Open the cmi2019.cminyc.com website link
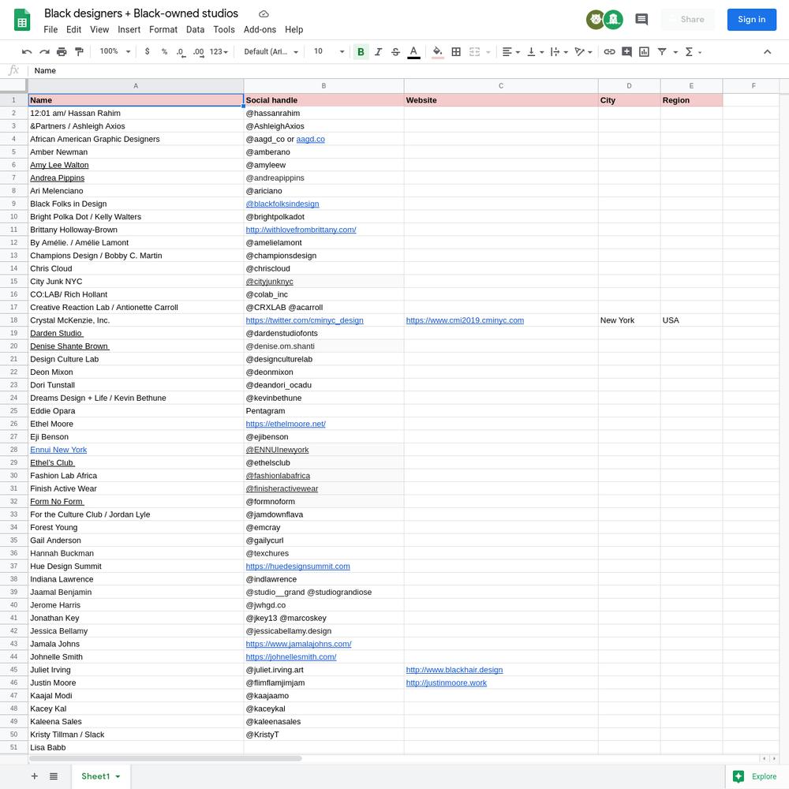The height and width of the screenshot is (789, 789). point(465,320)
